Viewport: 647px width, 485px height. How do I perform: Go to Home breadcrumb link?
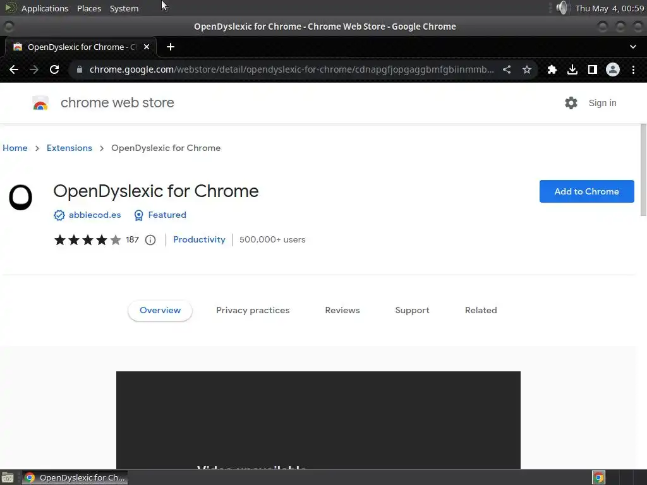click(15, 148)
